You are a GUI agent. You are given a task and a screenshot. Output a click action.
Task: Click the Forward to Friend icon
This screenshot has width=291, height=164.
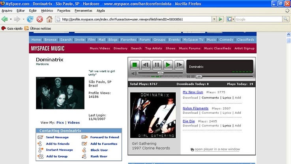[x=84, y=137]
